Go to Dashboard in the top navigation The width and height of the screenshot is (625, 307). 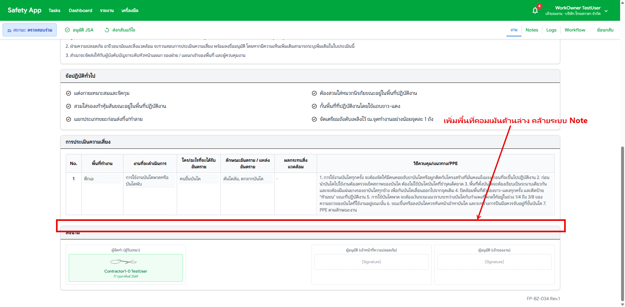[80, 10]
